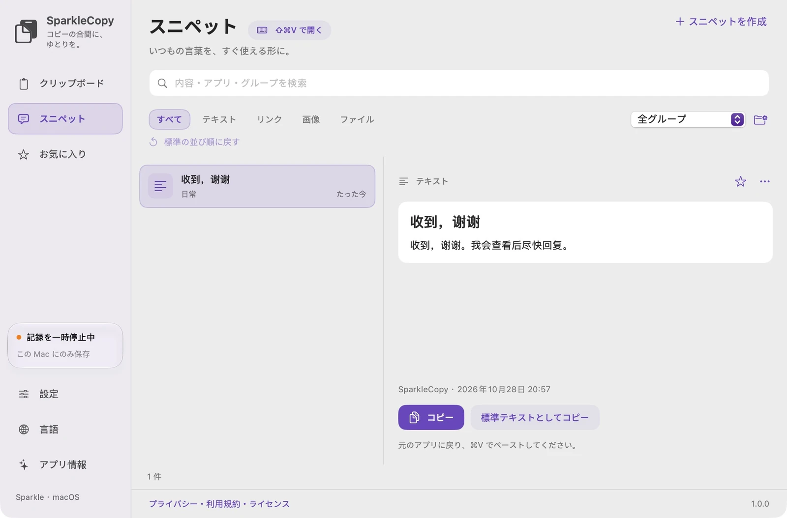
Task: Click 標準テキストとしてコピー button
Action: (535, 417)
